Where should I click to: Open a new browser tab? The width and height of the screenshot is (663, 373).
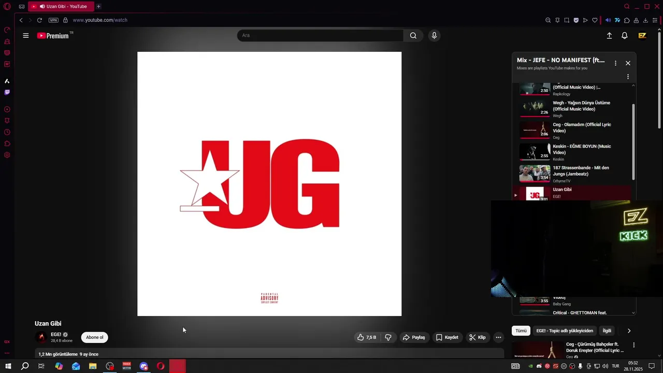[98, 7]
